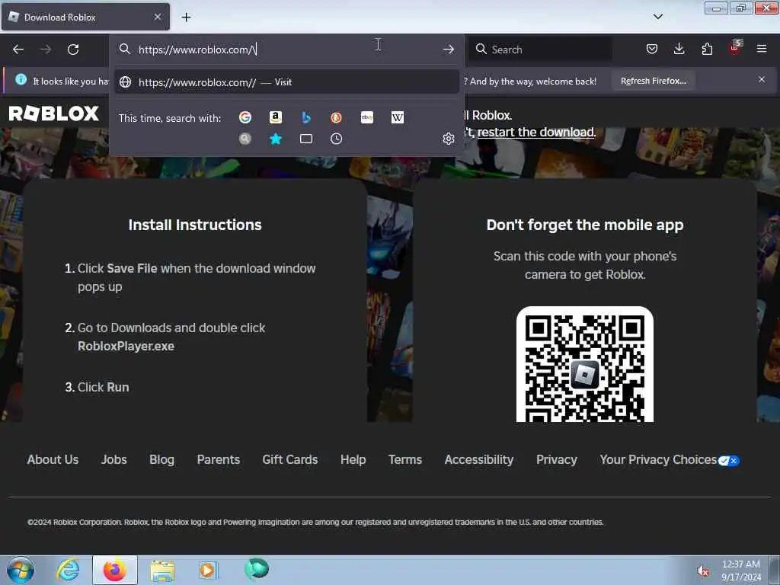
Task: Launch Internet Explorer from taskbar
Action: [x=68, y=570]
